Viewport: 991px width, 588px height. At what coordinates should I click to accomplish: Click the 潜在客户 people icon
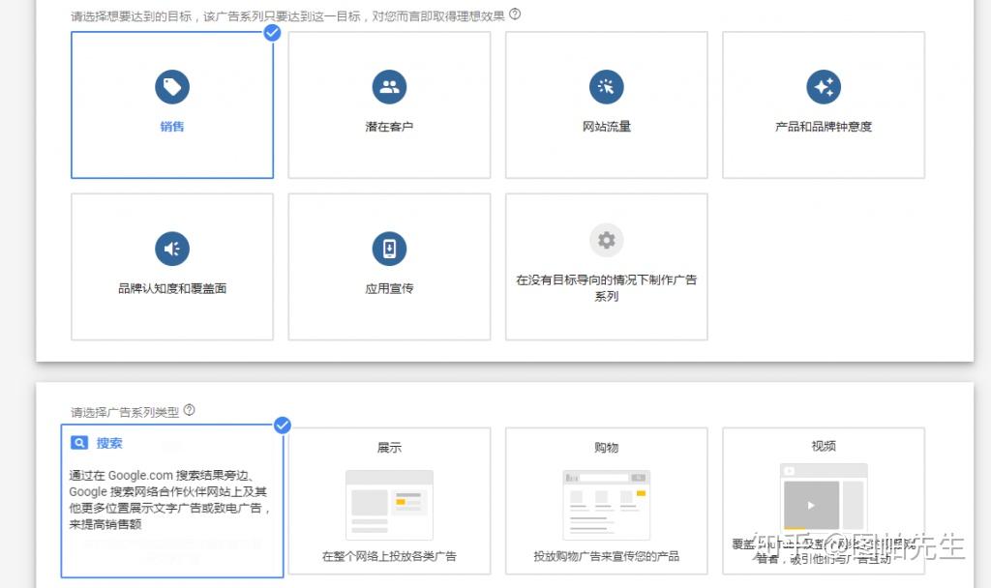389,87
